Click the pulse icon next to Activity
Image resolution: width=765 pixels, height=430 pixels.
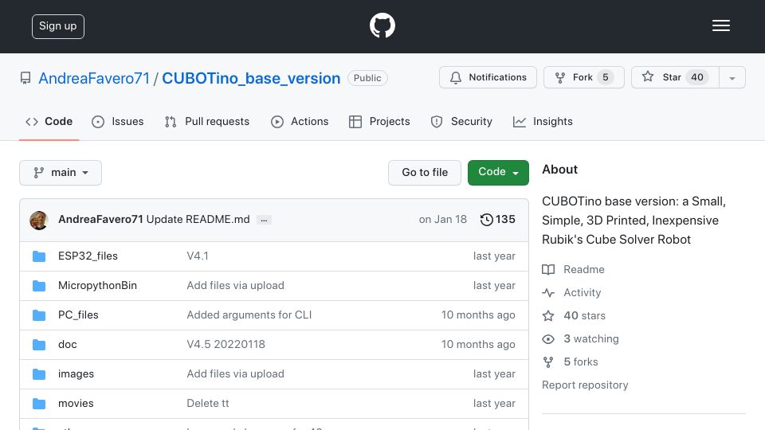548,292
